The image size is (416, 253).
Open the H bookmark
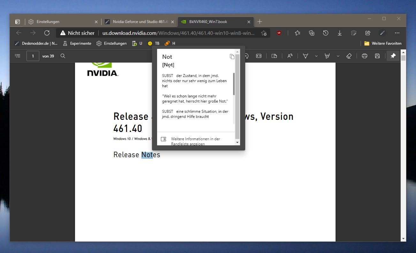click(x=170, y=43)
